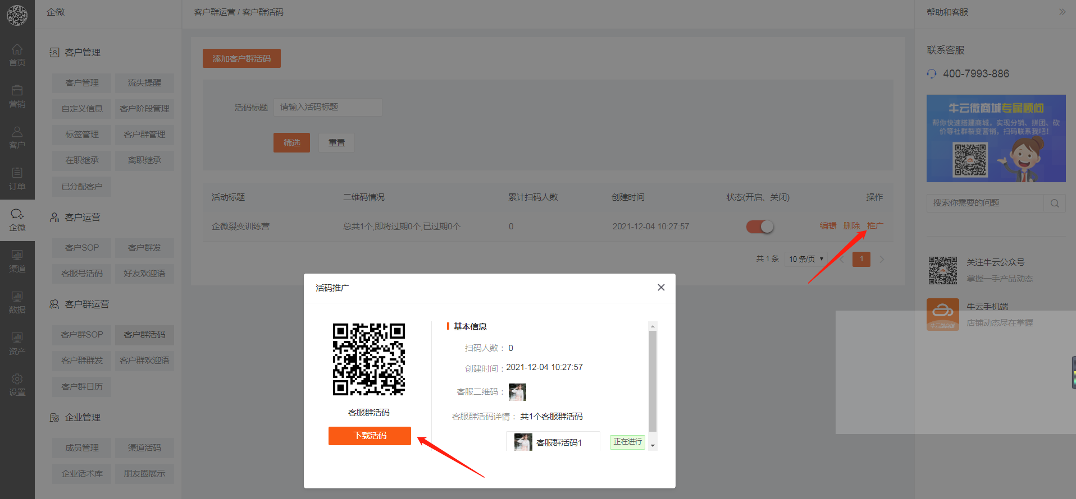Click 推广 link for 企微裂变训练营

[x=875, y=226]
